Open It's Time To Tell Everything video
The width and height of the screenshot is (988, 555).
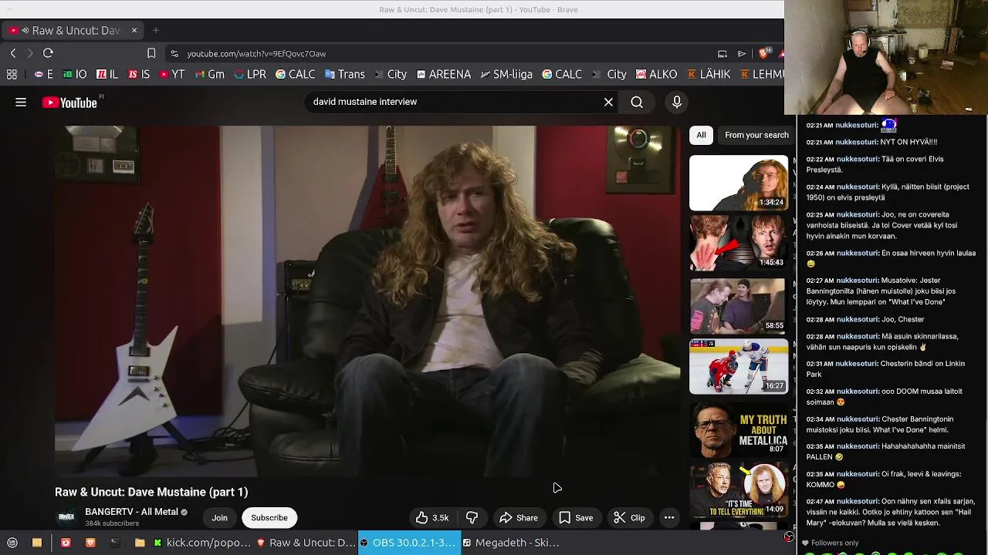739,489
